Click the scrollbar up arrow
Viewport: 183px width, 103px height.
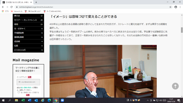(182, 15)
